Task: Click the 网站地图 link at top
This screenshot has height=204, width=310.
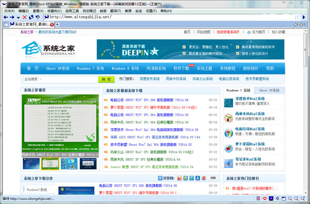Action: pyautogui.click(x=204, y=32)
